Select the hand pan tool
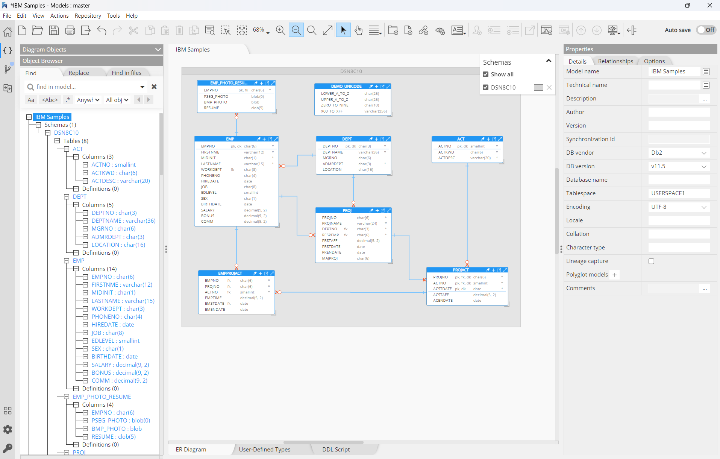This screenshot has height=459, width=720. coord(358,30)
